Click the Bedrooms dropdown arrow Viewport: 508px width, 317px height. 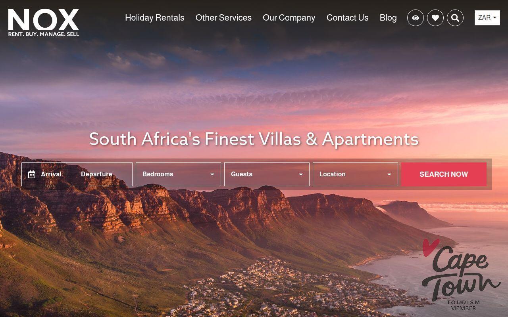click(x=212, y=174)
